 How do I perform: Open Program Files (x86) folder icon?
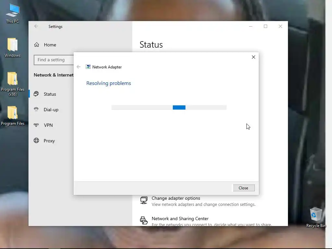tap(13, 84)
